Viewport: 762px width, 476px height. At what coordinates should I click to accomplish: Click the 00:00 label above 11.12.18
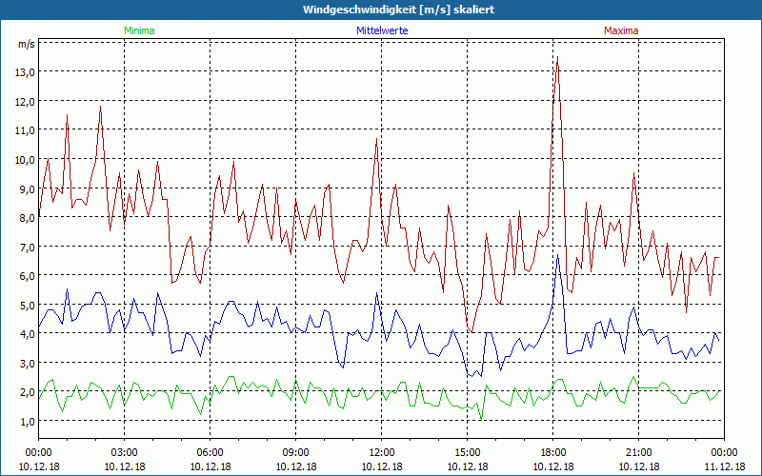(x=724, y=453)
